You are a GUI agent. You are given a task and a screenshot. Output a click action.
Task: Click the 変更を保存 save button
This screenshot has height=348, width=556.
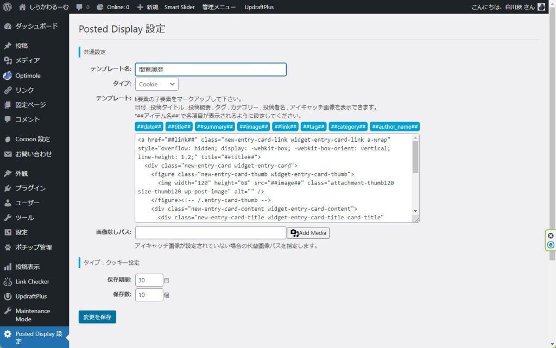pos(97,317)
